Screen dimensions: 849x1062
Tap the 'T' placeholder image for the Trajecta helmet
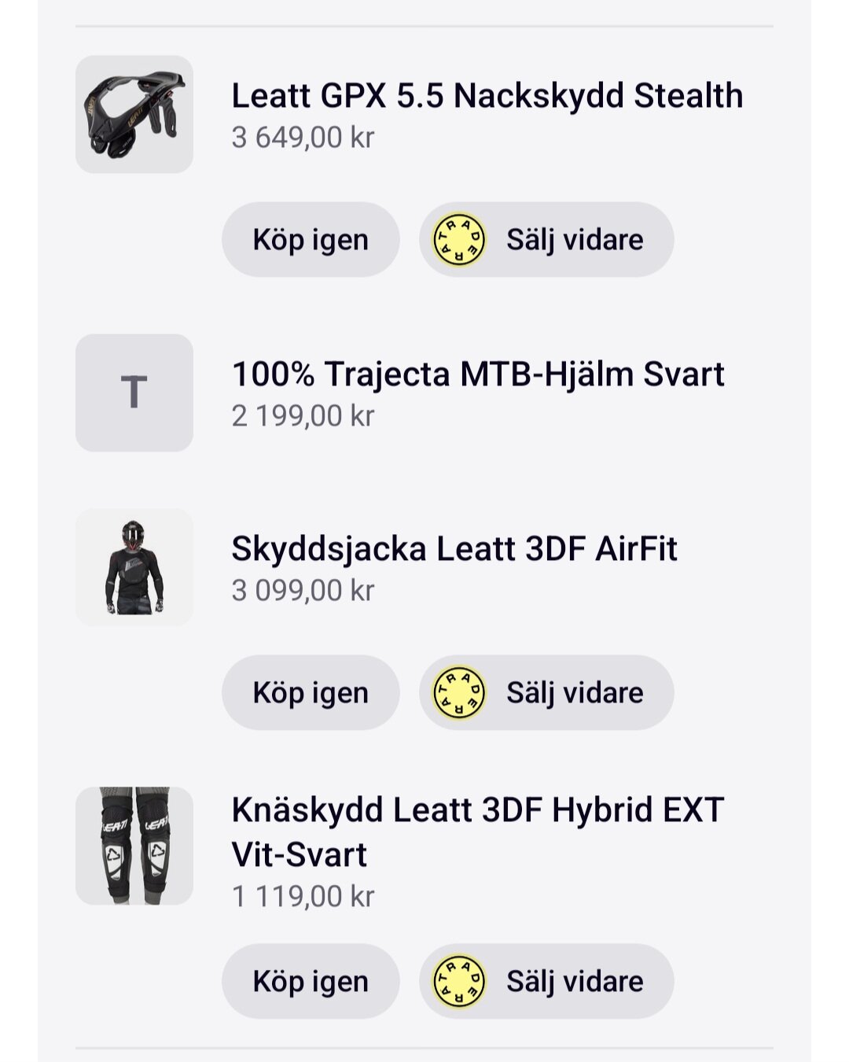(134, 393)
